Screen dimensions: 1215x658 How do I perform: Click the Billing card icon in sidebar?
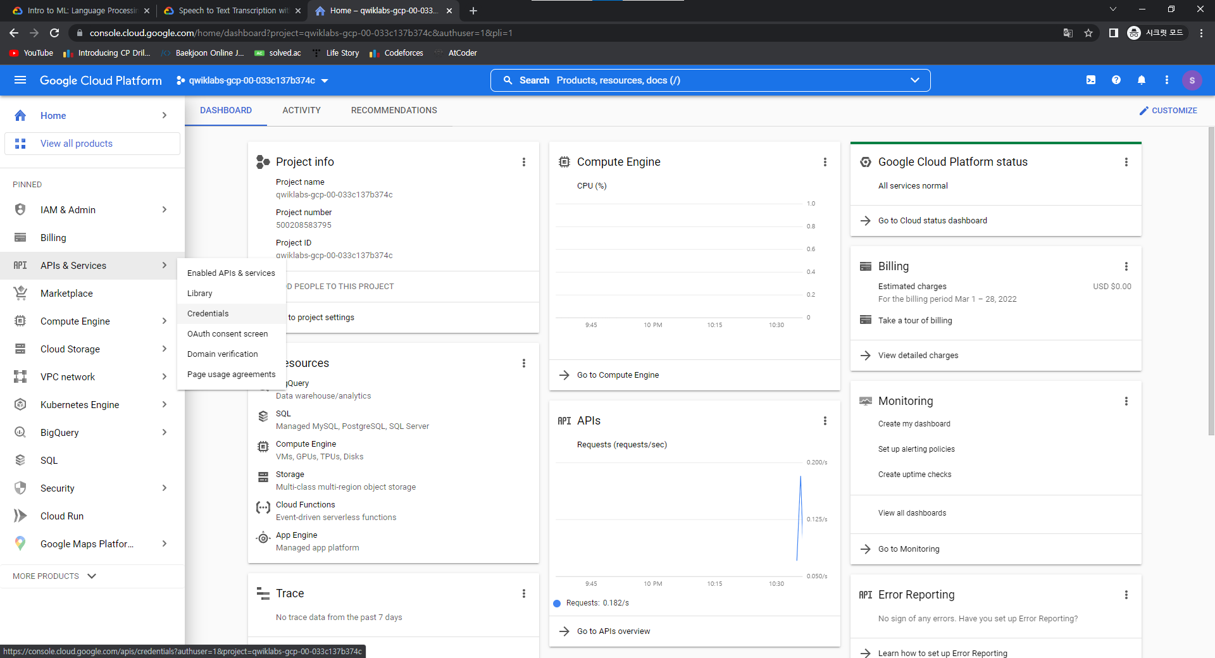pos(20,237)
